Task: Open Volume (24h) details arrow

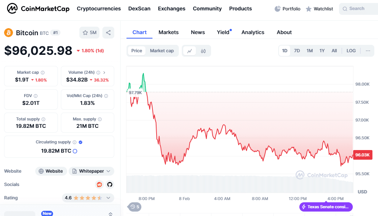Action: tap(104, 73)
